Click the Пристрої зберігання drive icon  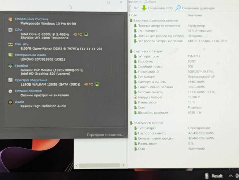(10, 80)
